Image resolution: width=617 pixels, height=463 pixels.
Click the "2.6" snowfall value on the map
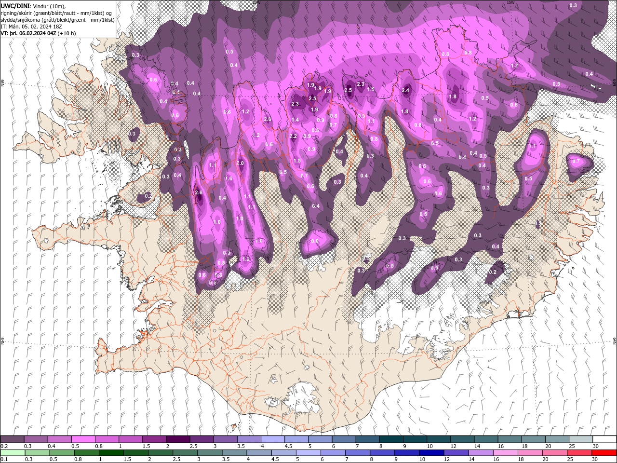pyautogui.click(x=199, y=193)
